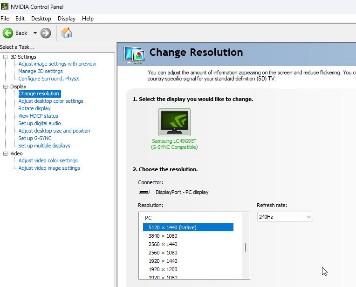Select the 3D Settings tree label
The width and height of the screenshot is (356, 287).
pos(23,57)
